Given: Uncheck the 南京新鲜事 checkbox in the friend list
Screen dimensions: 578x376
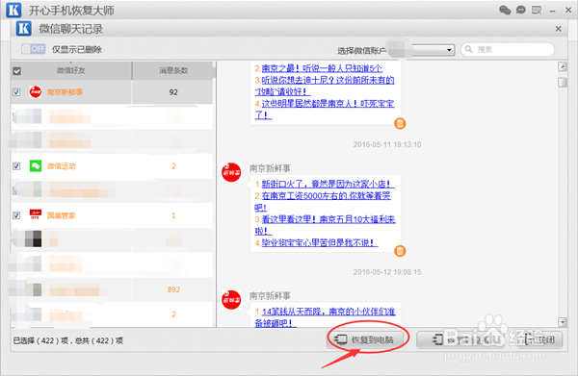Looking at the screenshot, I should 16,92.
